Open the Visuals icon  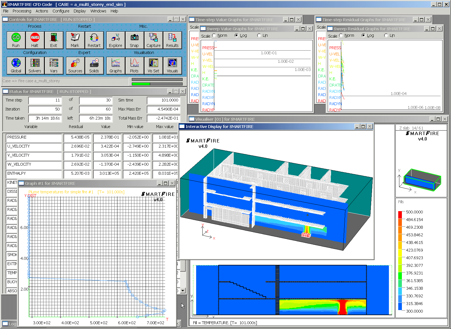(172, 66)
